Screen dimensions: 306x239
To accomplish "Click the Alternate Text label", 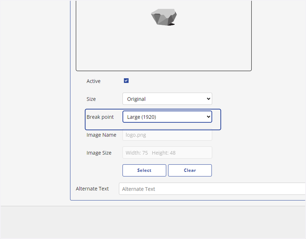I will (x=92, y=189).
